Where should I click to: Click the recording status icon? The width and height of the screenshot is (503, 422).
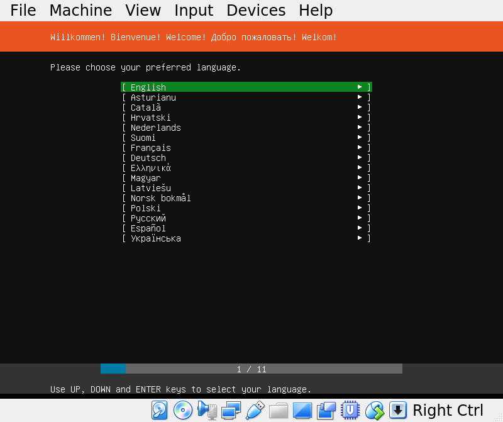point(326,410)
